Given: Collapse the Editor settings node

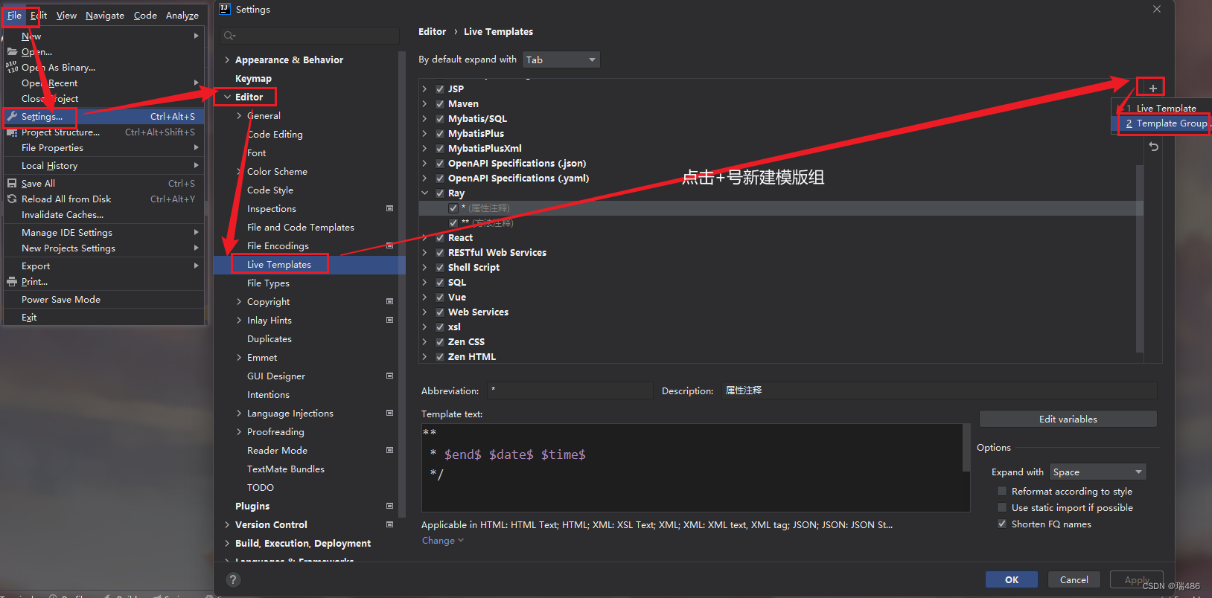Looking at the screenshot, I should pyautogui.click(x=227, y=97).
